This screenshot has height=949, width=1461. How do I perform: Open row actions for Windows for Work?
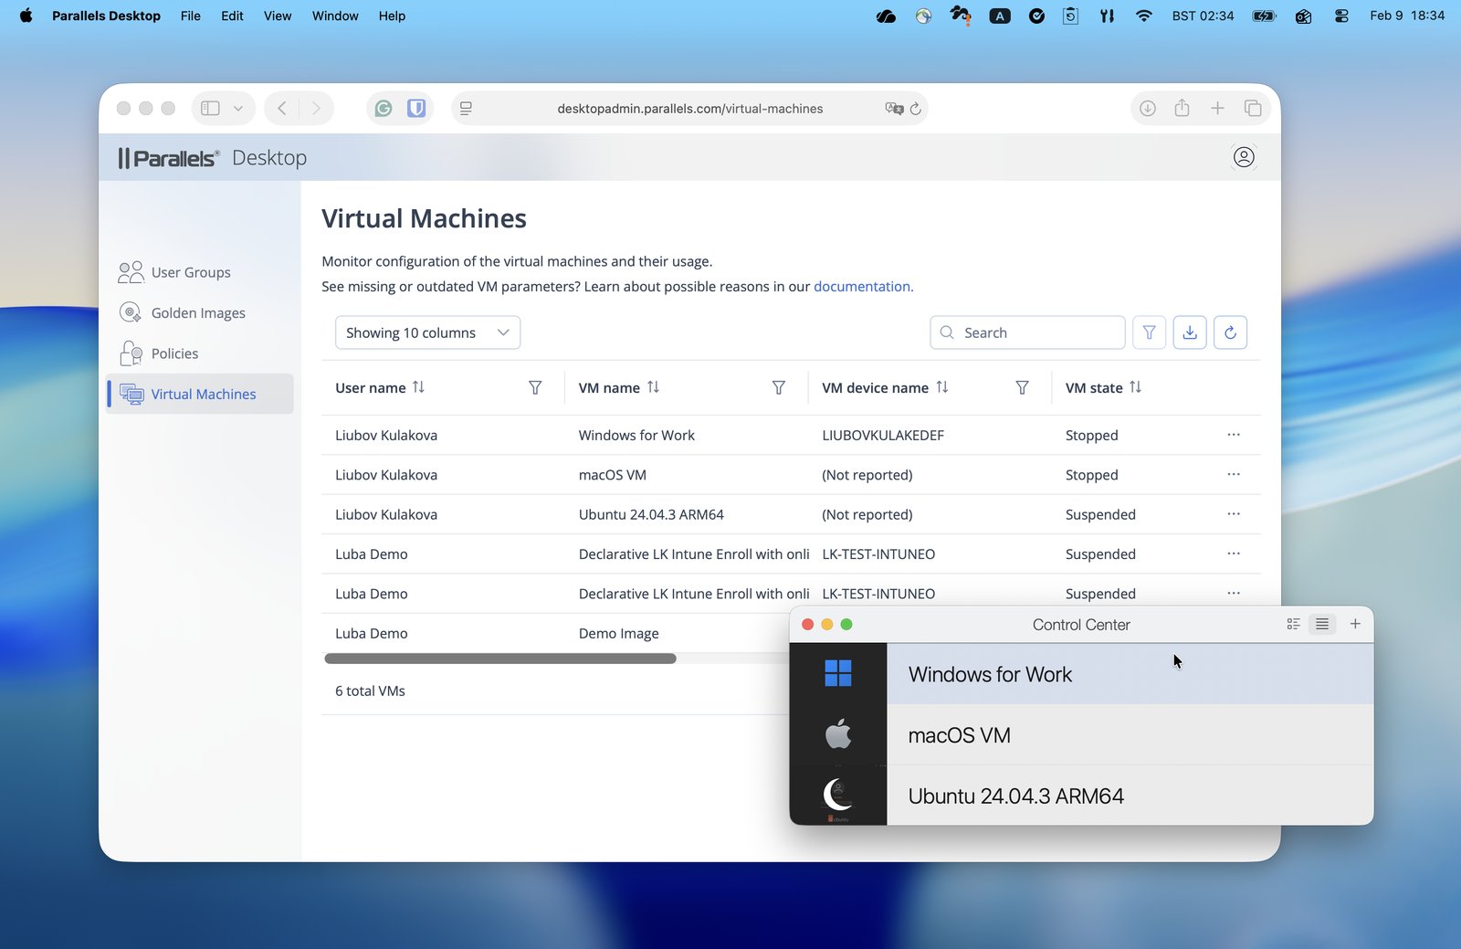pos(1234,435)
